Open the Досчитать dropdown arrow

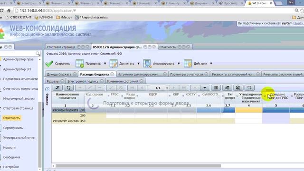tap(139, 64)
